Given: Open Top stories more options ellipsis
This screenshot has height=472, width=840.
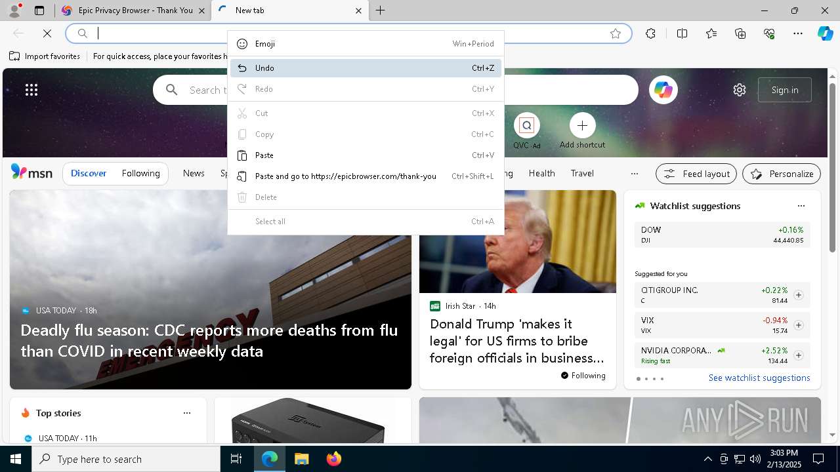Looking at the screenshot, I should point(187,413).
